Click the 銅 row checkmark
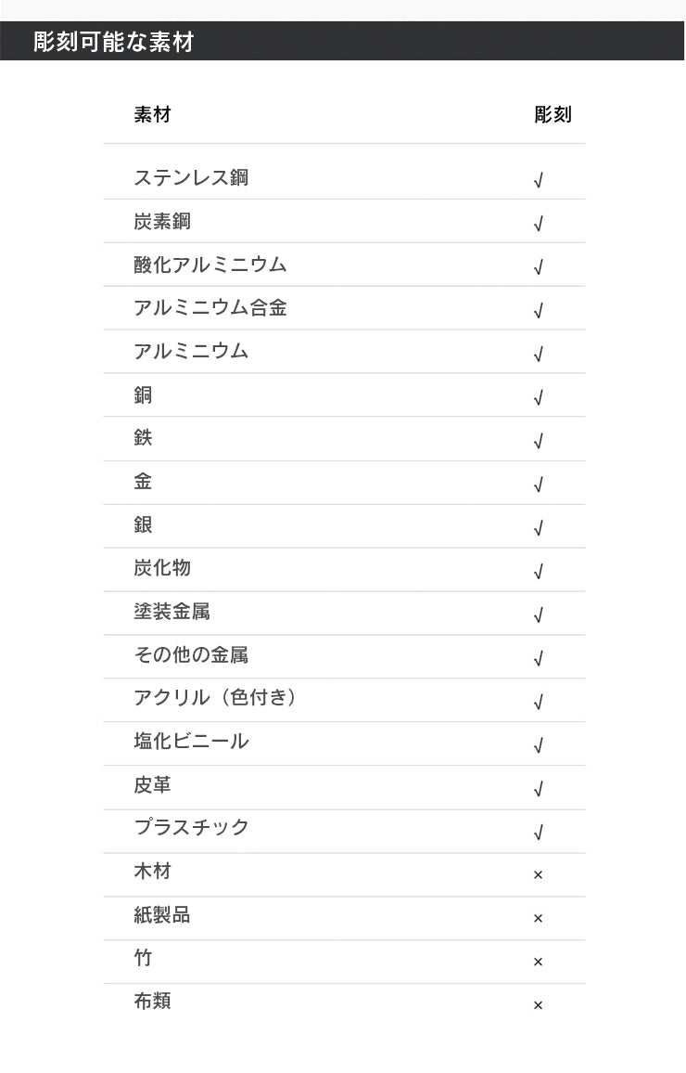The height and width of the screenshot is (1073, 686). [x=538, y=397]
